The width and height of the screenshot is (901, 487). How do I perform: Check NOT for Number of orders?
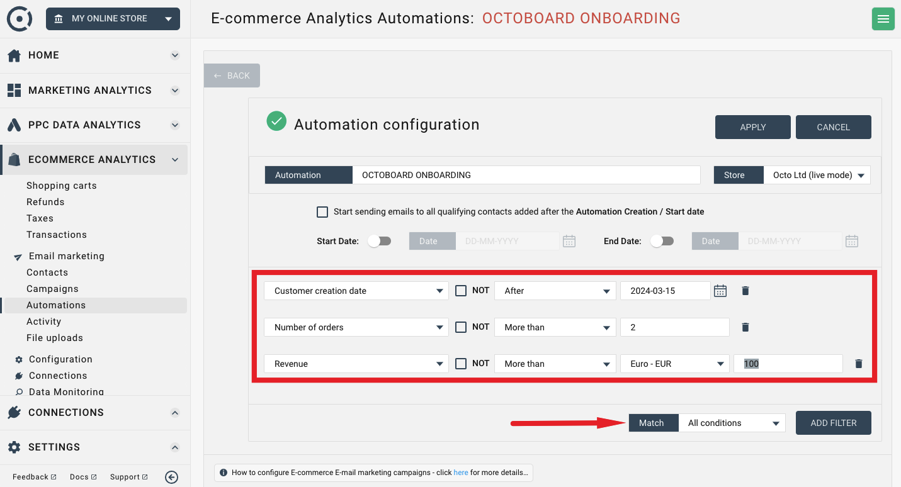(461, 327)
